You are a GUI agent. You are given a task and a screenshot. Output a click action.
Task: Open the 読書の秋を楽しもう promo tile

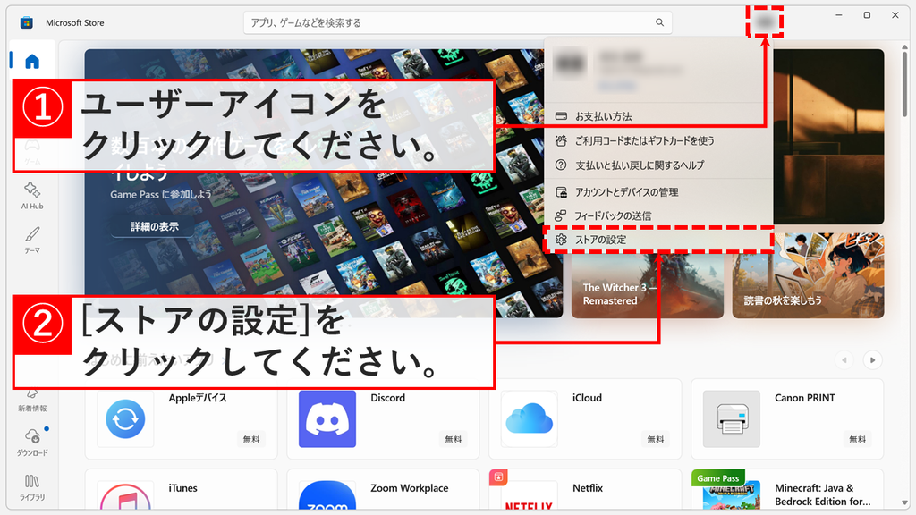(x=808, y=275)
